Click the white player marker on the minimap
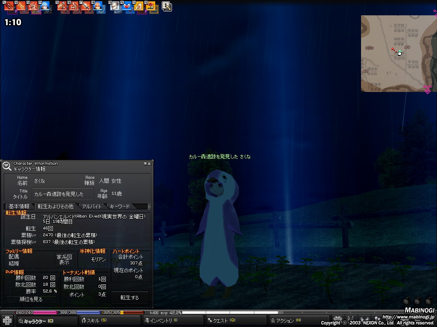This screenshot has height=327, width=437. 399,54
